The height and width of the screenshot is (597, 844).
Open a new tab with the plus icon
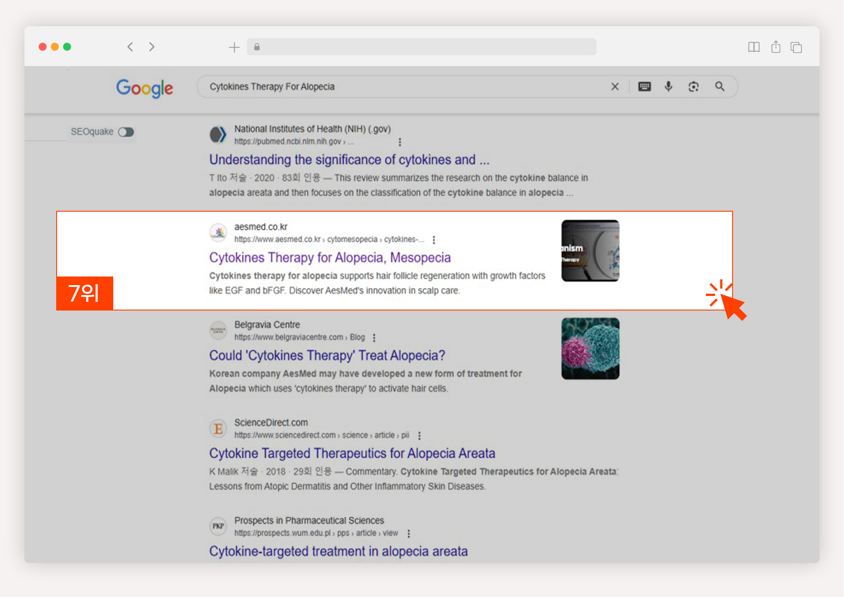pos(234,47)
